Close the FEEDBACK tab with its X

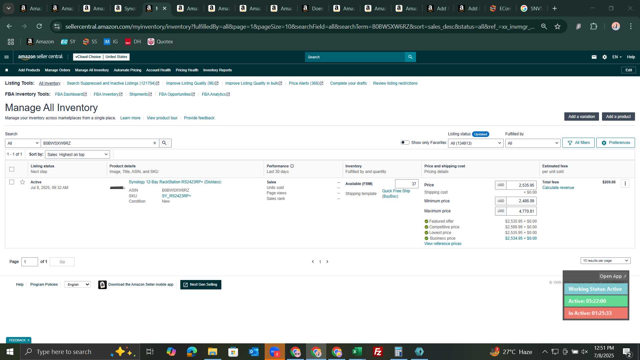28,340
